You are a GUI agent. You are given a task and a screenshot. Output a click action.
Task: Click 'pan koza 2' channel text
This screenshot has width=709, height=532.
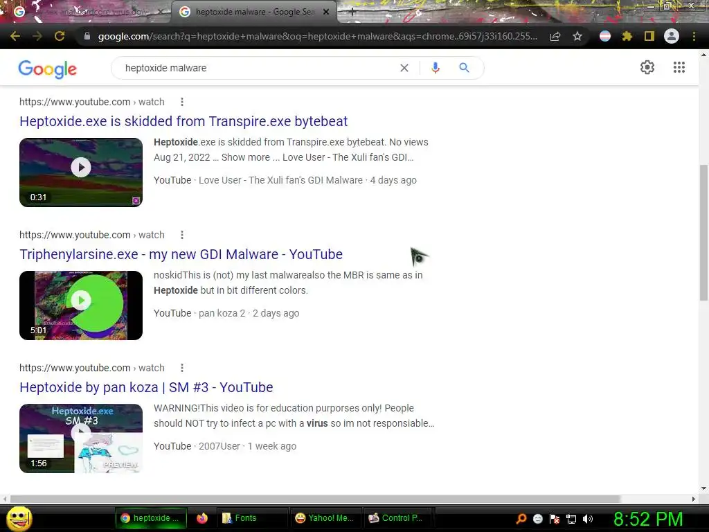point(222,313)
